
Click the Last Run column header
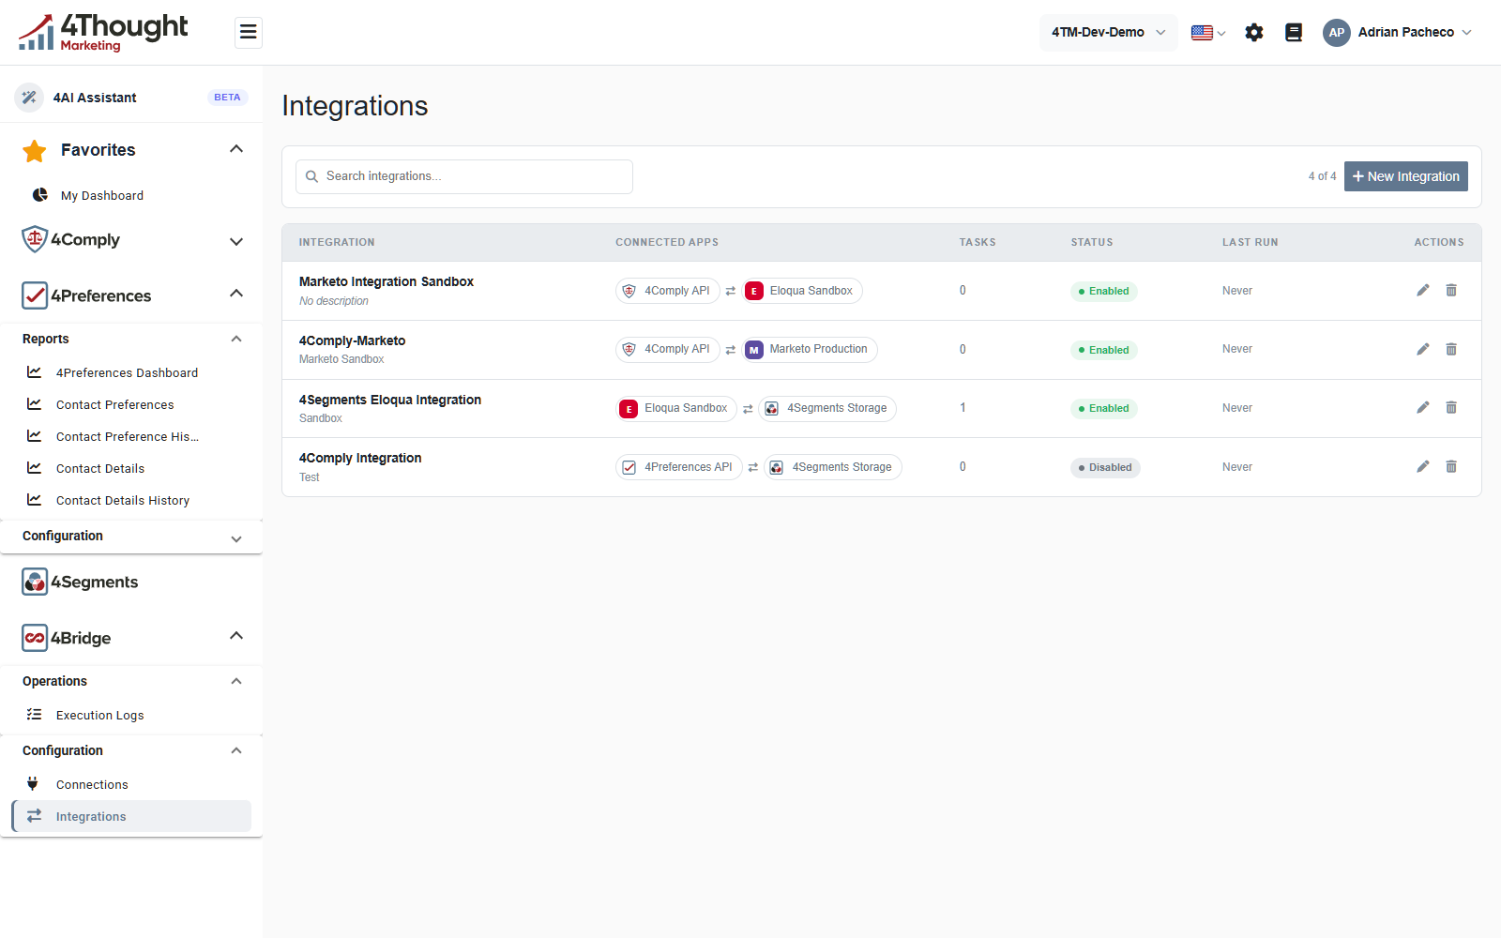click(1251, 242)
